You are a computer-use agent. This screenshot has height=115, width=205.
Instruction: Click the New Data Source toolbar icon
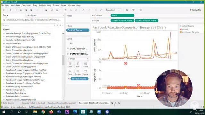point(26,10)
